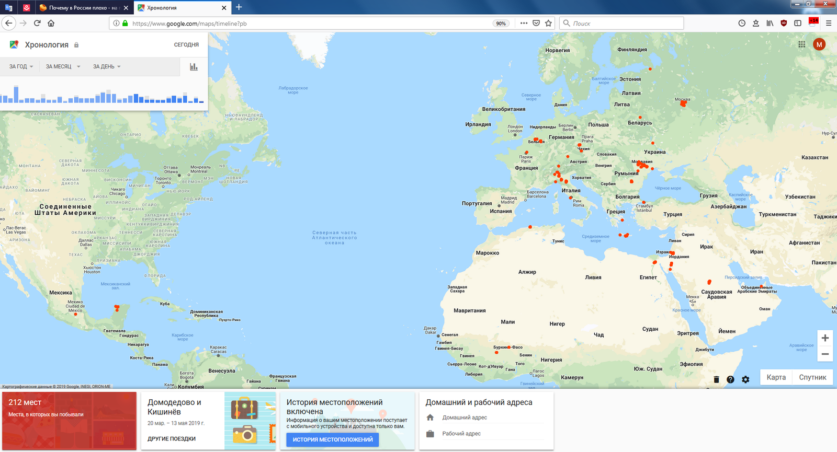The image size is (837, 452).
Task: Open the 212 мест visited places card
Action: click(69, 421)
